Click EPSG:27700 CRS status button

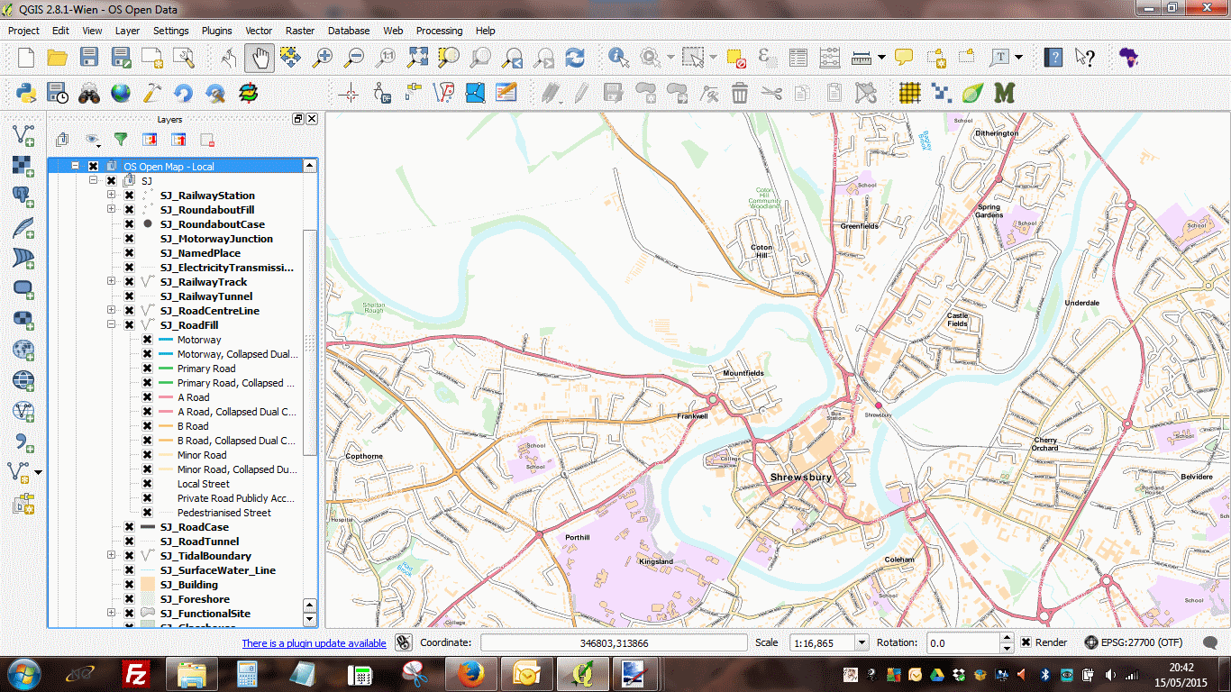click(1133, 642)
